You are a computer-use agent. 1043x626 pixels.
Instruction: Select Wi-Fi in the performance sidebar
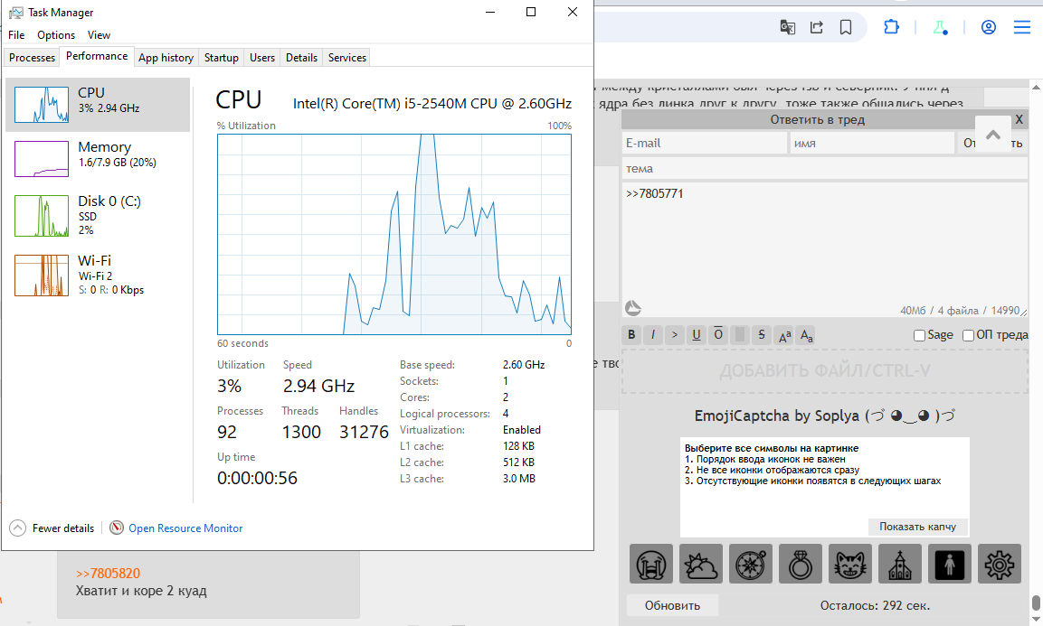[x=97, y=276]
